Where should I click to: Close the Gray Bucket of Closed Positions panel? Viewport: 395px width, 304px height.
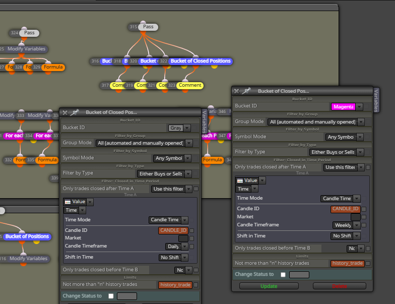click(65, 113)
